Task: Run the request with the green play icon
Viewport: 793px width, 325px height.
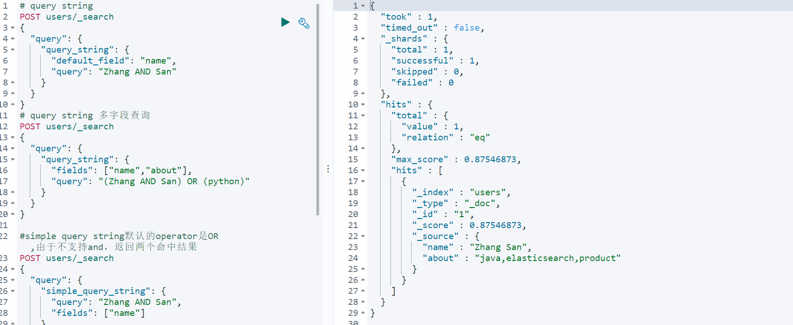Action: 285,22
